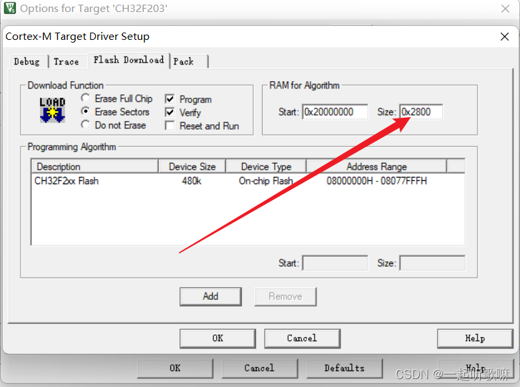Viewport: 520px width, 387px height.
Task: Click the Description column header
Action: [95, 166]
